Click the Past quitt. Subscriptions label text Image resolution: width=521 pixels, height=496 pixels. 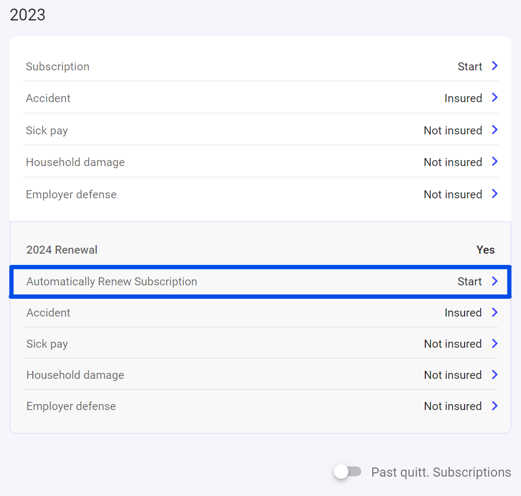click(x=441, y=472)
